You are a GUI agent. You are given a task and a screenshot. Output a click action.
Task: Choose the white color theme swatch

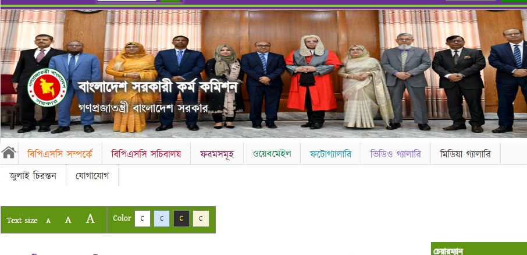click(143, 219)
